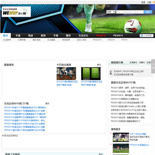Click the 登录 login link
Viewport: 155px width, 155px height.
point(143,2)
